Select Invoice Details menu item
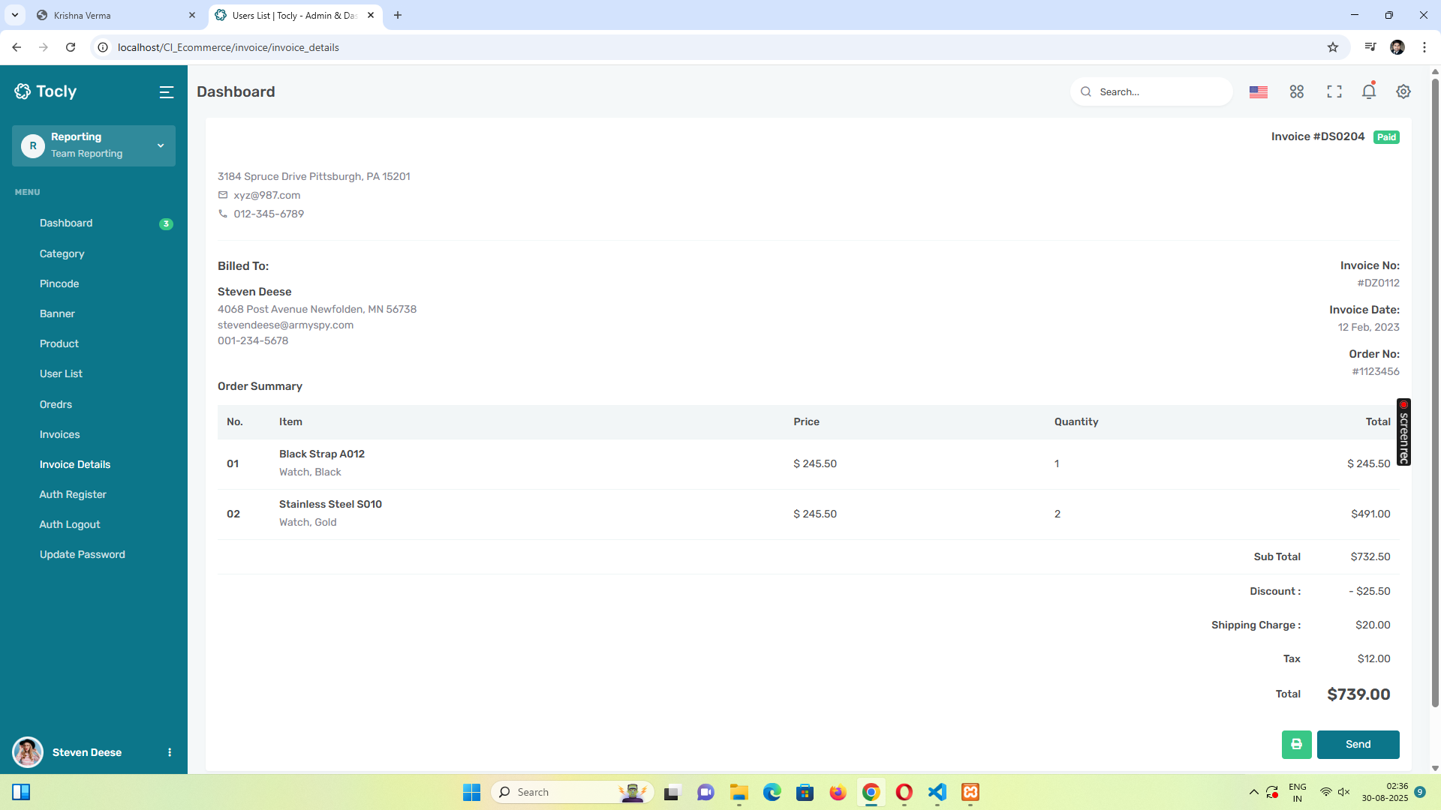Screen dimensions: 1441x810 [x=75, y=464]
